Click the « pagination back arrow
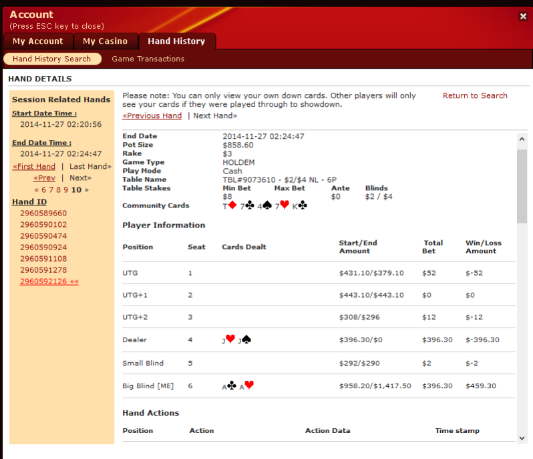This screenshot has width=533, height=459. pos(36,189)
